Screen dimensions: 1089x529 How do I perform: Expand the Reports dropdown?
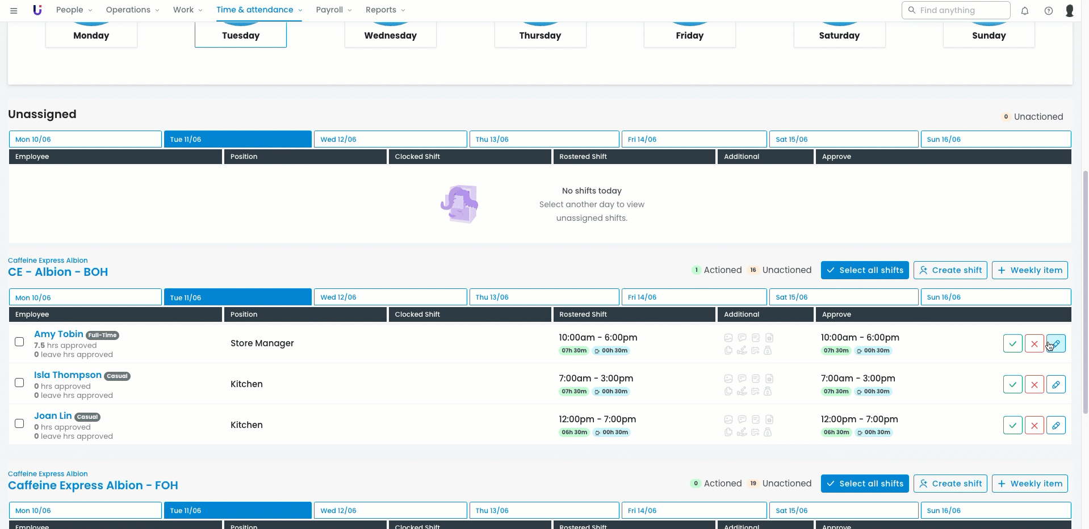tap(385, 10)
